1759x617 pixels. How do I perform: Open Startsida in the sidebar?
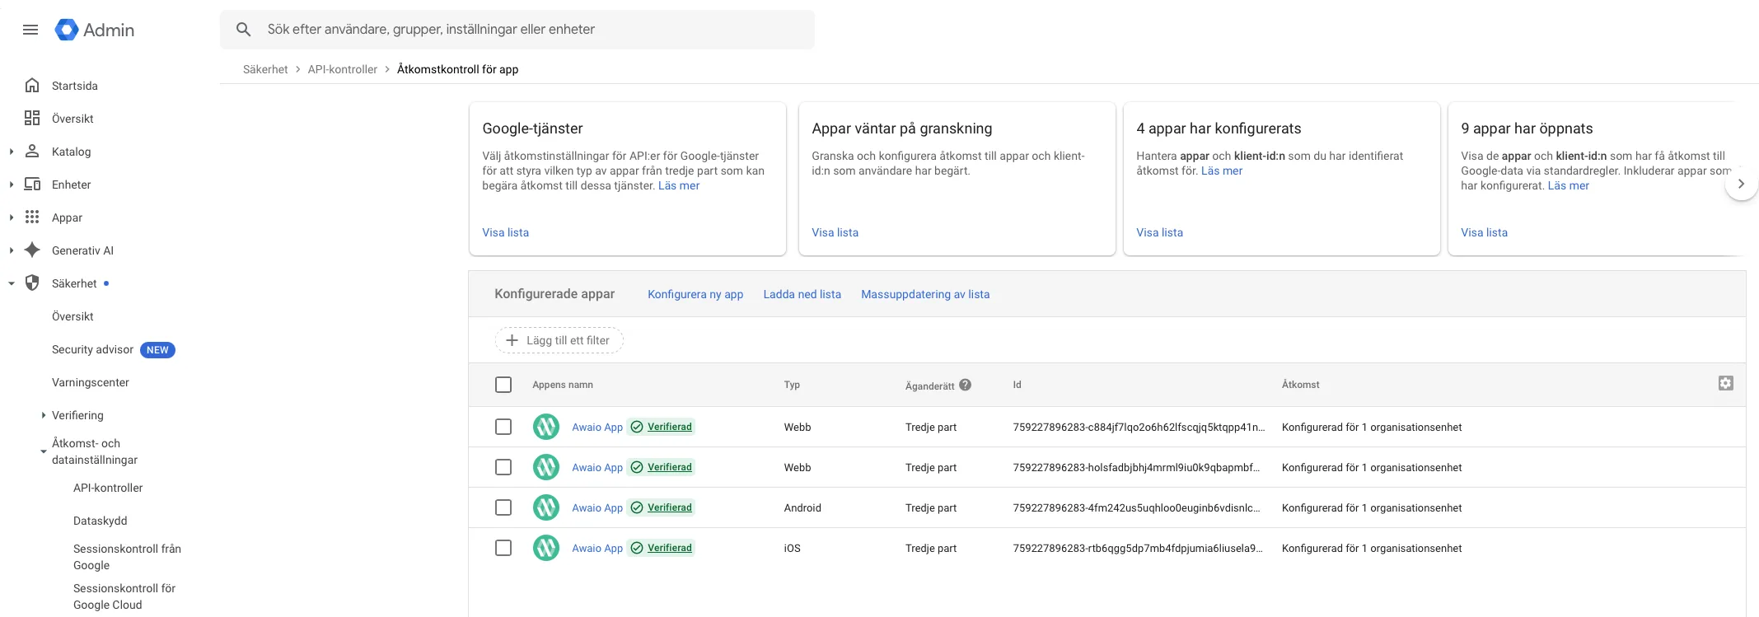(75, 86)
